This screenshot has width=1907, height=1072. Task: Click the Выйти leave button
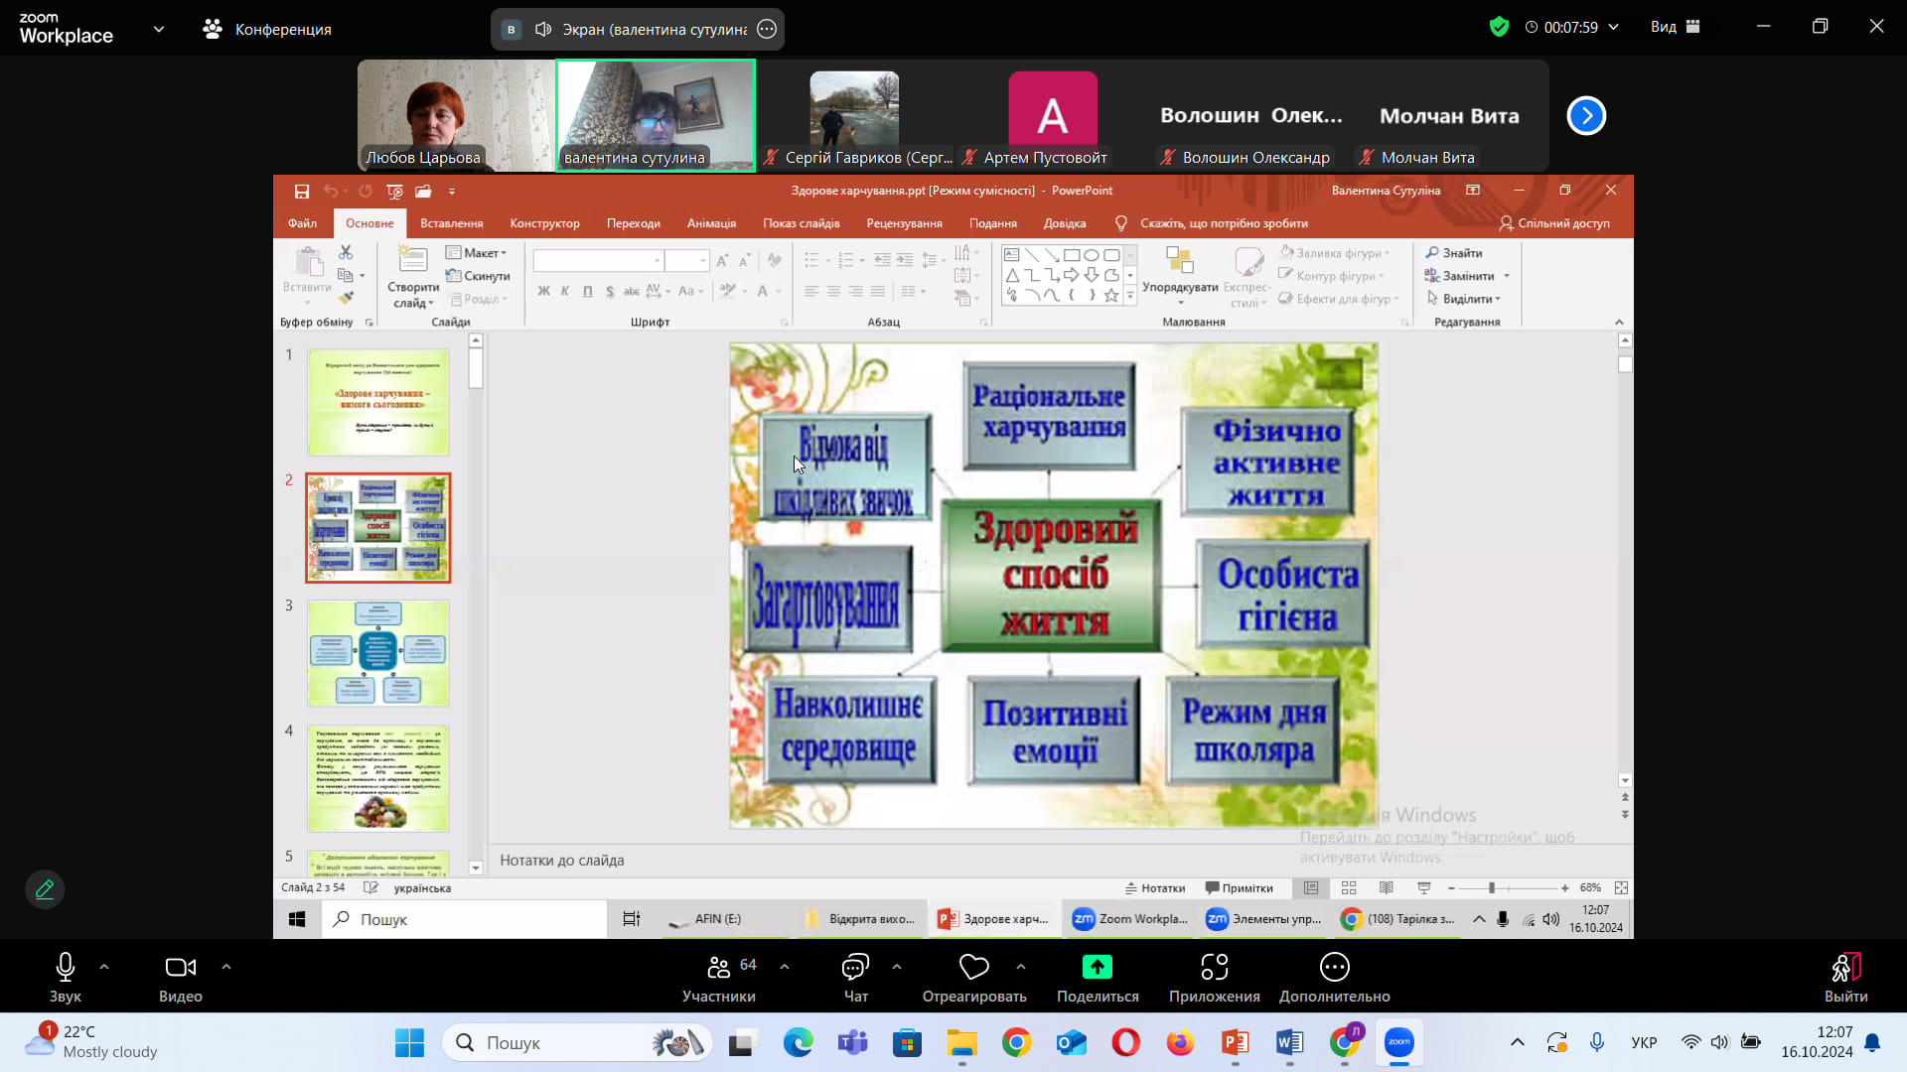coord(1845,978)
